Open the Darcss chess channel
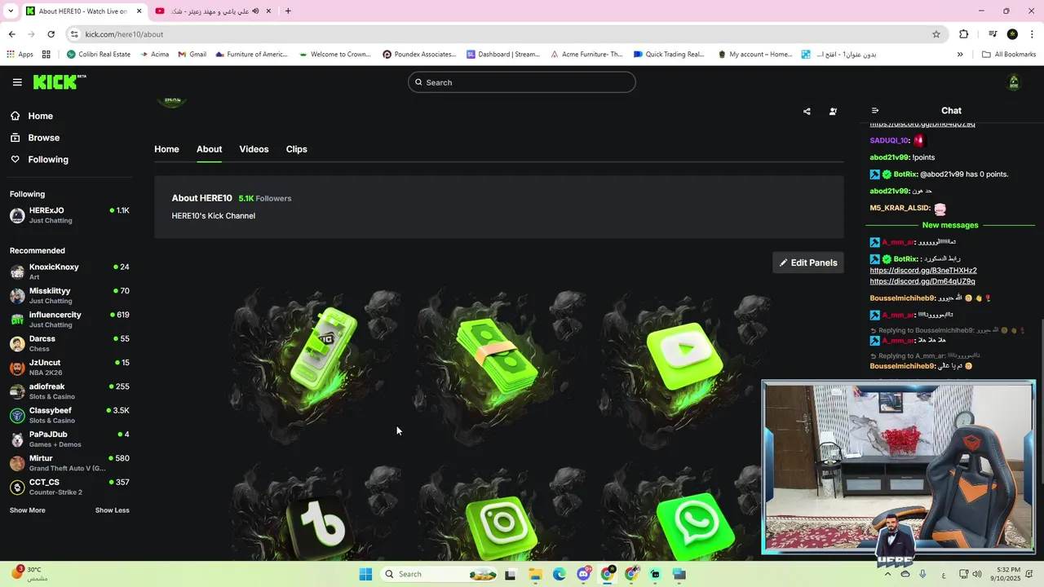Viewport: 1044px width, 587px height. click(x=69, y=343)
